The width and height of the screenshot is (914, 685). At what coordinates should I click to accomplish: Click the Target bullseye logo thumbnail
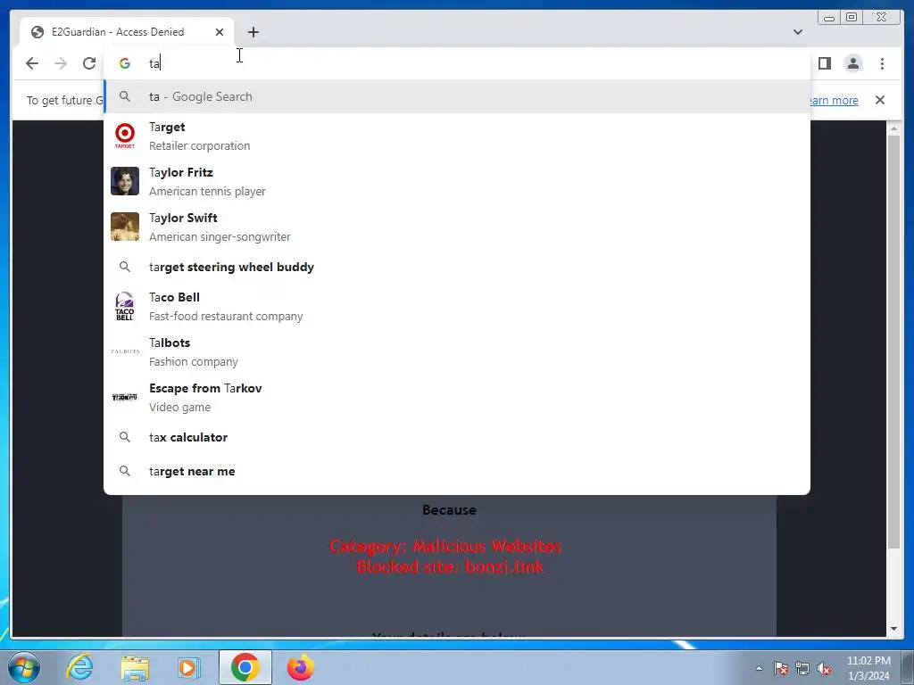coord(125,136)
